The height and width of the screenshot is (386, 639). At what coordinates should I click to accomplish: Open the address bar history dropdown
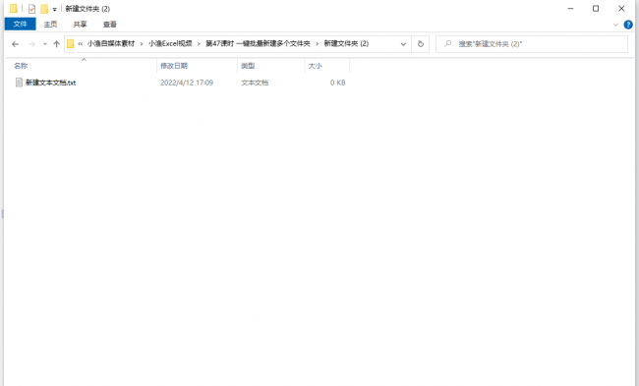pos(403,44)
